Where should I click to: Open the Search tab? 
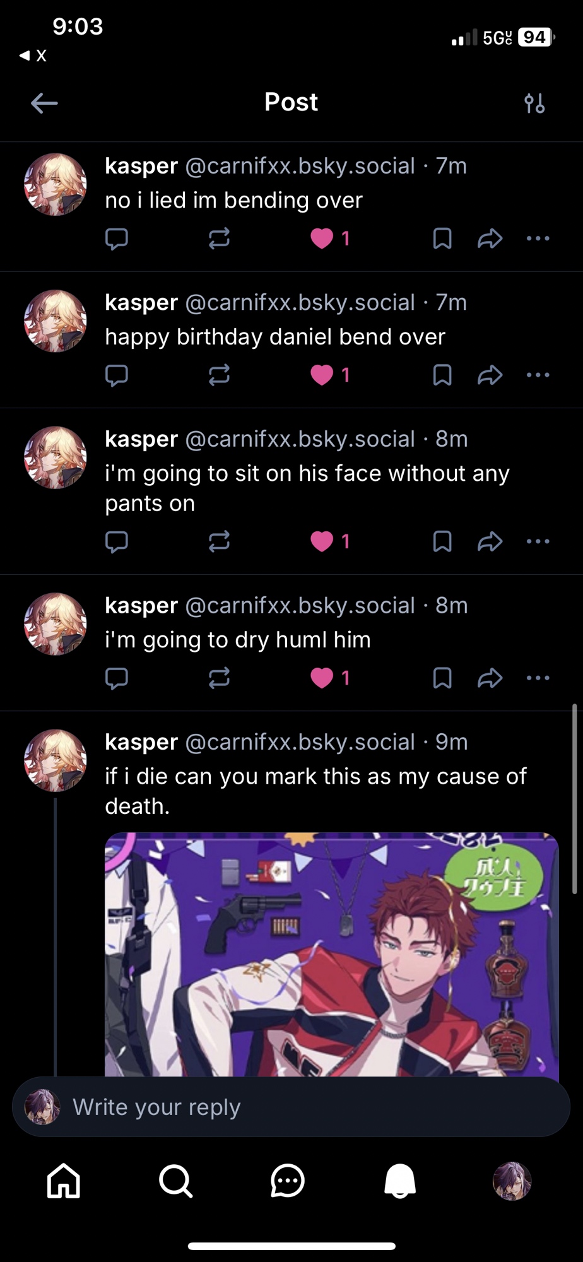click(x=175, y=1181)
